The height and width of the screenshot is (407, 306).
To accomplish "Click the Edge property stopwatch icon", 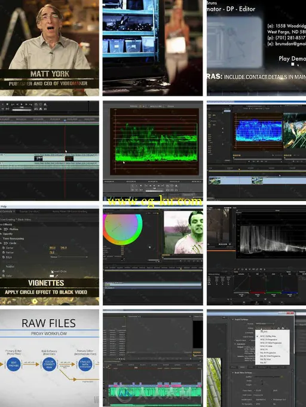I will [4, 257].
